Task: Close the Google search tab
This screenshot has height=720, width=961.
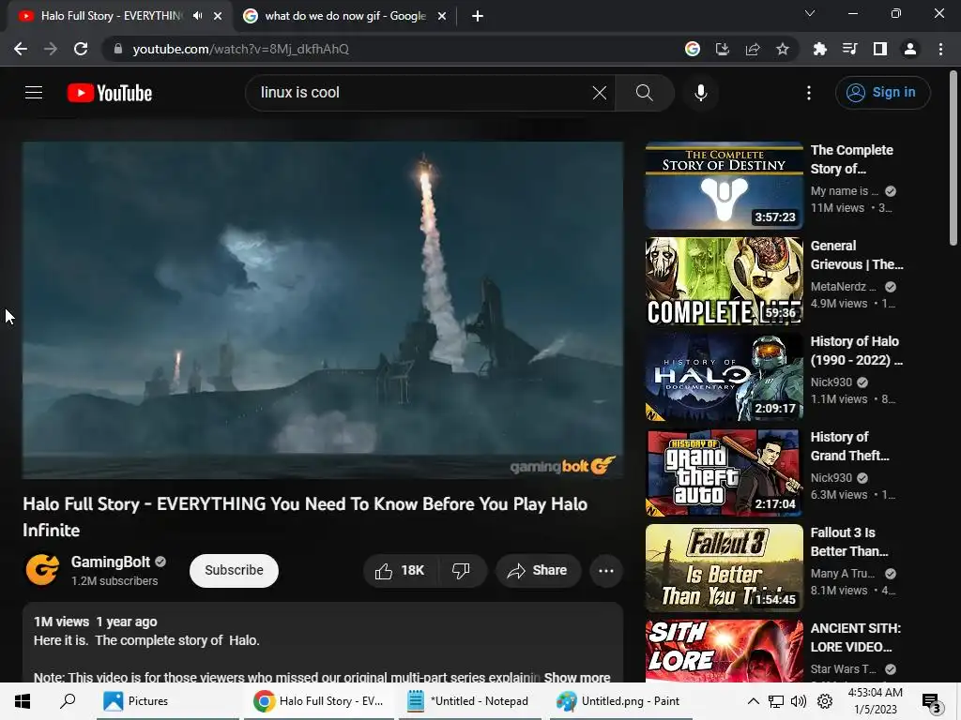Action: tap(442, 16)
